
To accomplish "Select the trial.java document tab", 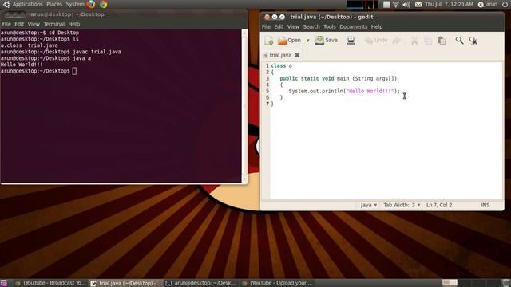I will [x=280, y=55].
